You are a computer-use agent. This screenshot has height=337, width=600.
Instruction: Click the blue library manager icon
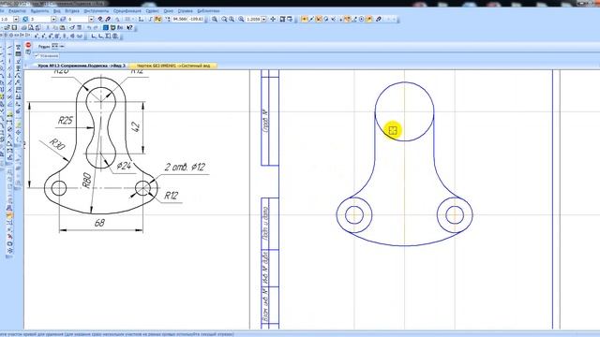[x=106, y=27]
